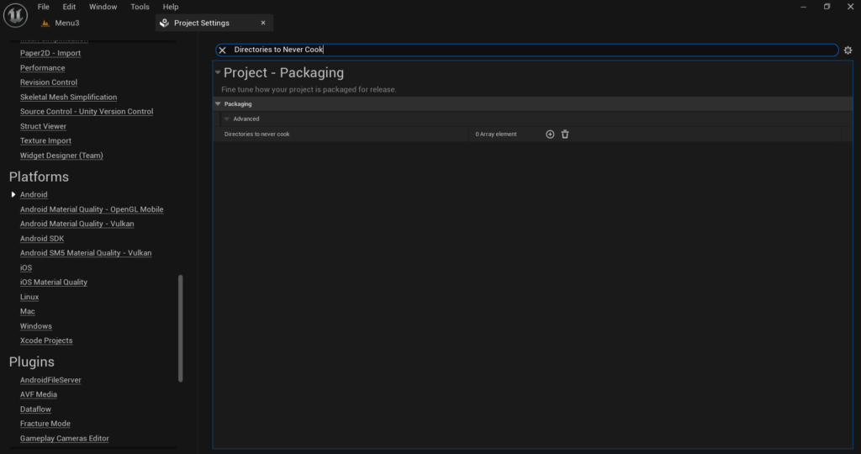The width and height of the screenshot is (861, 454).
Task: Collapse the Advanced subsection
Action: pos(227,119)
